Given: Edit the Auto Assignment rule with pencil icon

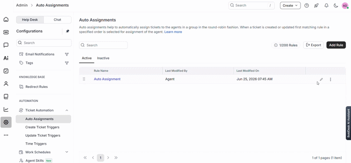Looking at the screenshot, I should pyautogui.click(x=321, y=80).
